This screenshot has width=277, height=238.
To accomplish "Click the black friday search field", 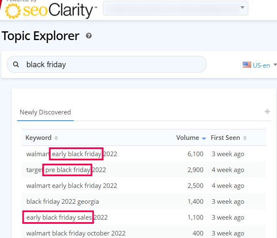I will pyautogui.click(x=107, y=64).
